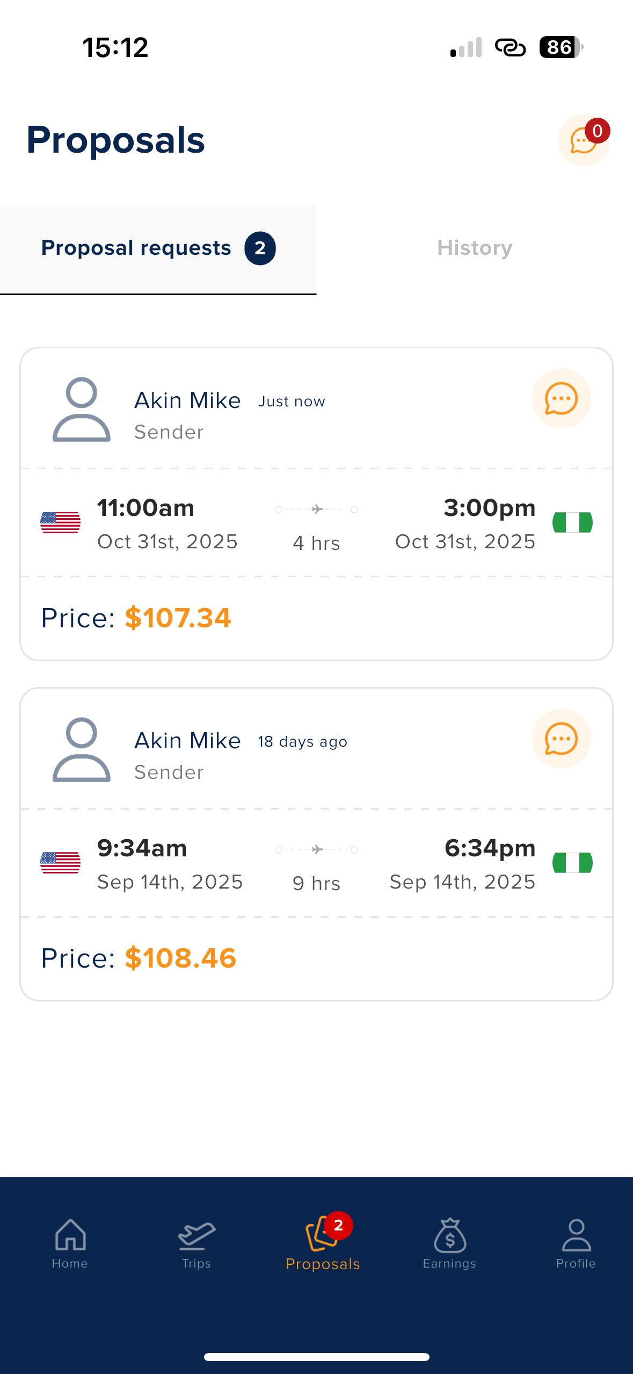Tap chat icon on Oct 31st proposal
Screen dimensions: 633x1374
pyautogui.click(x=561, y=399)
